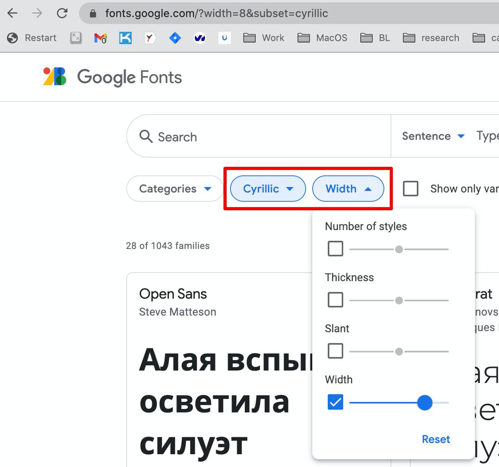Open the Open Sans font card title

coord(173,294)
